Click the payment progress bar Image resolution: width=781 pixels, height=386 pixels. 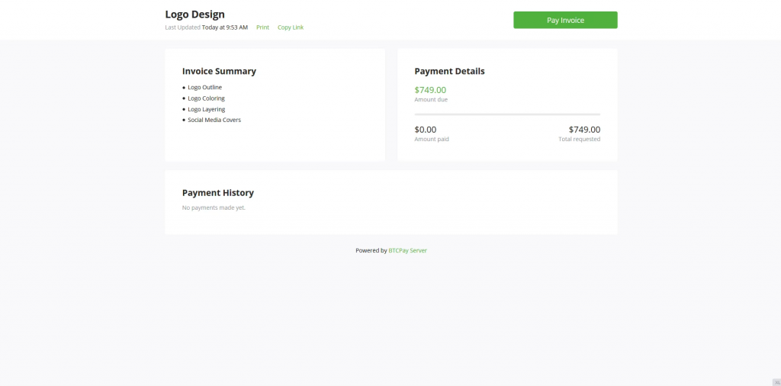[x=507, y=114]
